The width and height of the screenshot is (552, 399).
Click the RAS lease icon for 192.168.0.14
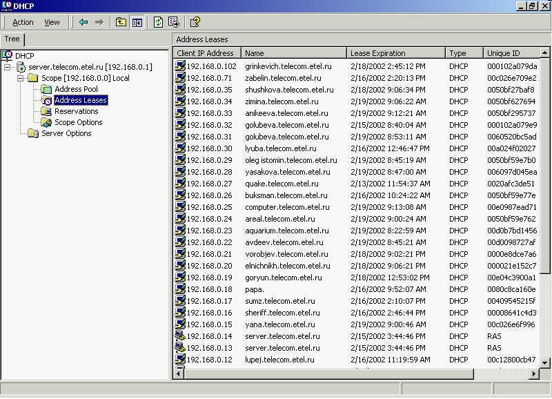[180, 336]
